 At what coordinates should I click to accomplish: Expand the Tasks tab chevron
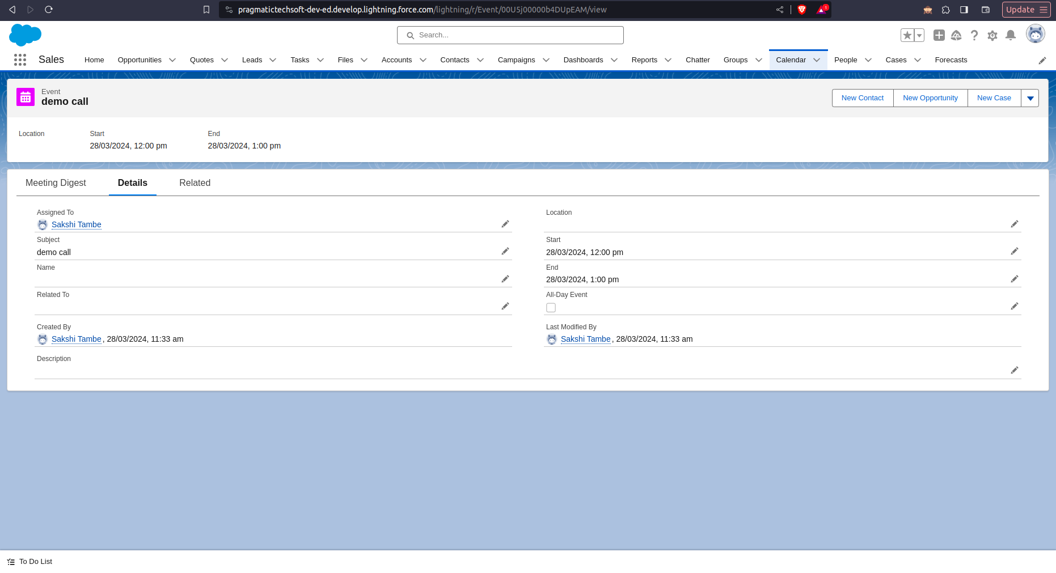320,60
